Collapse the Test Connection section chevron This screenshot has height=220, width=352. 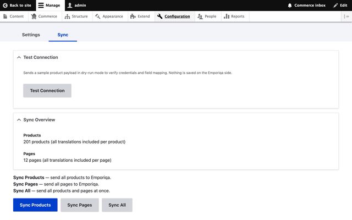point(19,57)
